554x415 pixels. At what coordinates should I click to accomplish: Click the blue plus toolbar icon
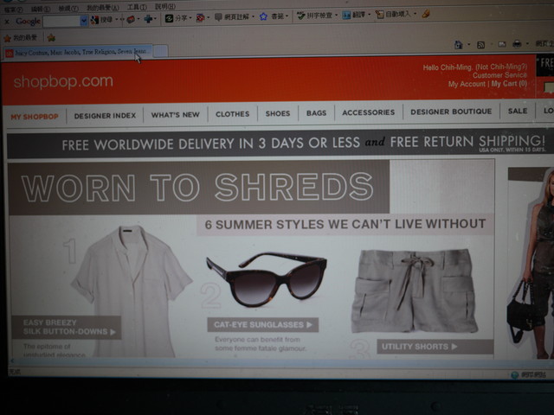[148, 19]
